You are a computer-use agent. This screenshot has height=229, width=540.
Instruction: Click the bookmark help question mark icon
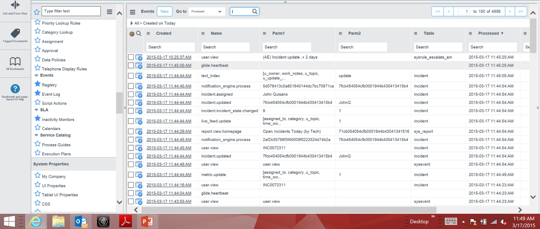point(15,89)
